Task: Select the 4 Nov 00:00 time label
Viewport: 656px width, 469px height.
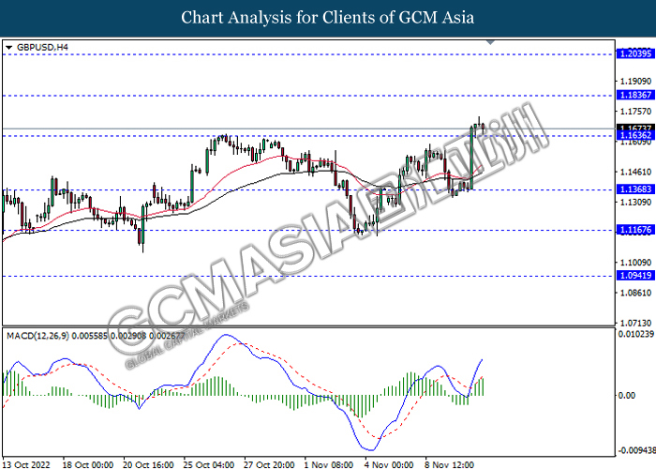Action: [389, 463]
